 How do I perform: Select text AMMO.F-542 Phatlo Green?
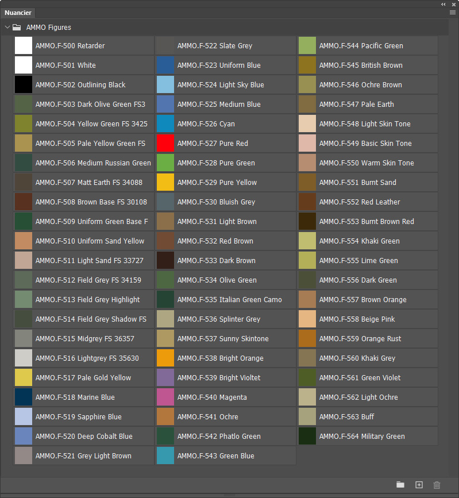[219, 436]
